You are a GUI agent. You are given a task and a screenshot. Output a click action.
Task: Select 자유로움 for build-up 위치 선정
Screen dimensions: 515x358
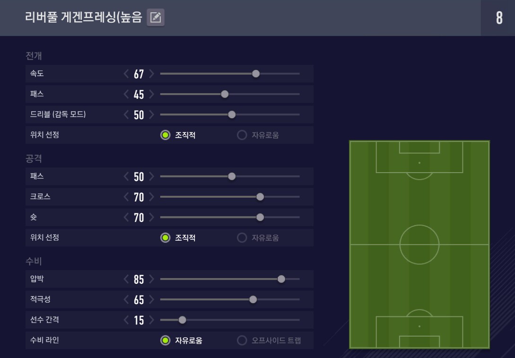click(242, 135)
